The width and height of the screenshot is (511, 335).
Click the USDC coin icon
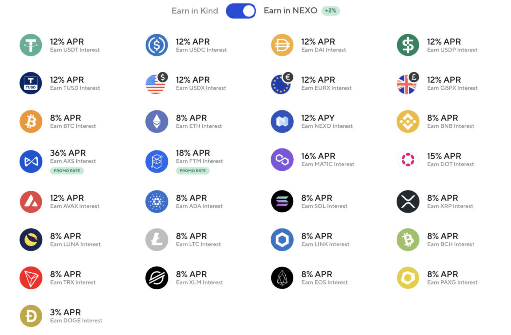[x=157, y=45]
